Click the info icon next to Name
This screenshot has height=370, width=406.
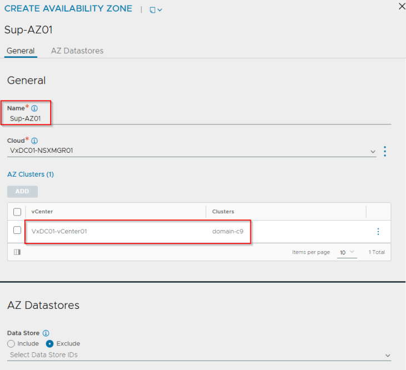click(x=34, y=108)
